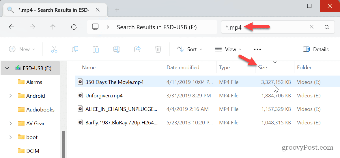Clear the *.mp4 search text

(x=312, y=27)
